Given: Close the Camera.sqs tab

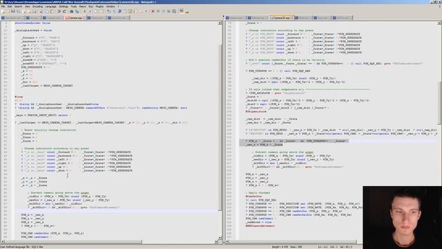Looking at the screenshot, I should point(84,18).
